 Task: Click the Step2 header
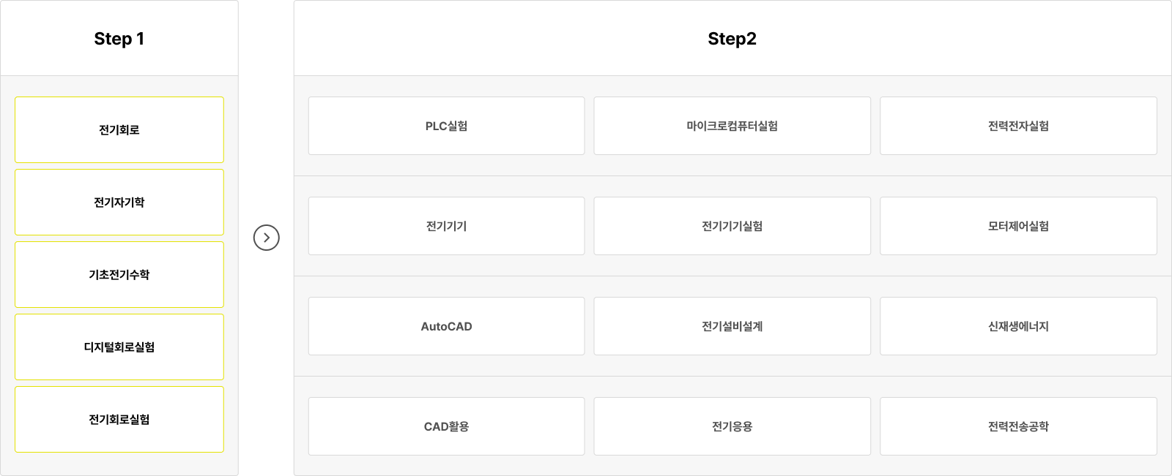coord(732,38)
